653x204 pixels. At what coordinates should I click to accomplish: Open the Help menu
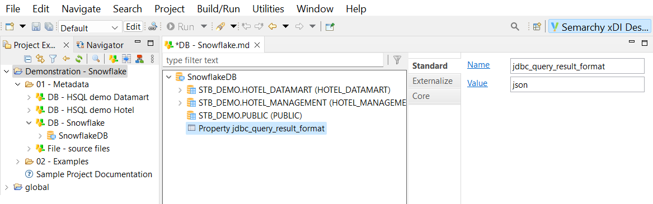click(x=356, y=9)
